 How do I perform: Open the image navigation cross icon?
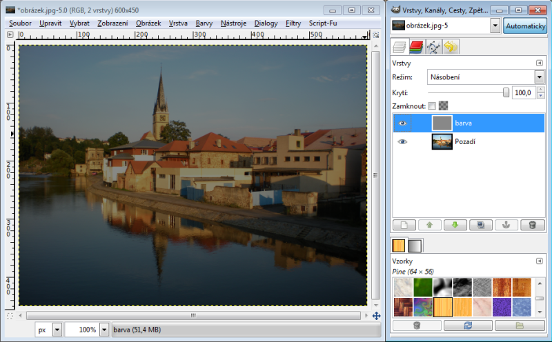[x=376, y=316]
